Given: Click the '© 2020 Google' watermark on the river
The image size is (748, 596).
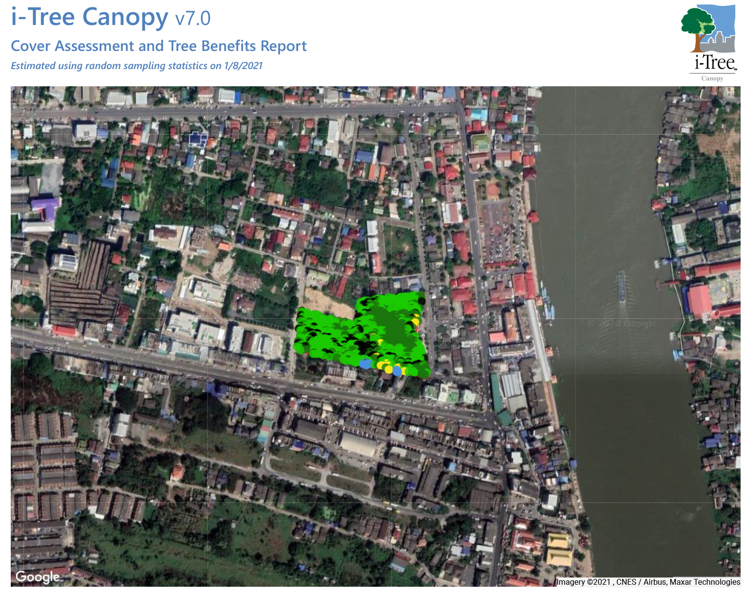Looking at the screenshot, I should click(x=621, y=324).
